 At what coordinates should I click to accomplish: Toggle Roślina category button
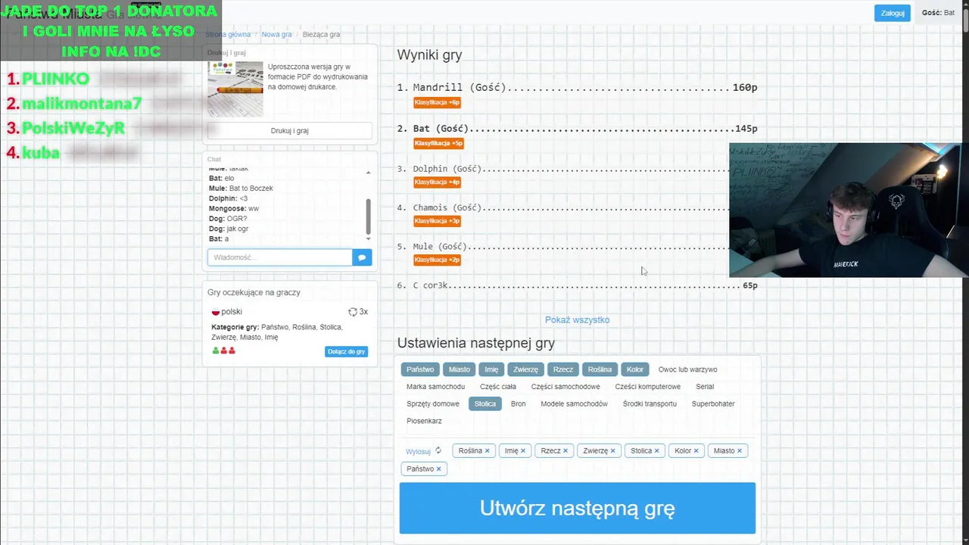pos(600,369)
